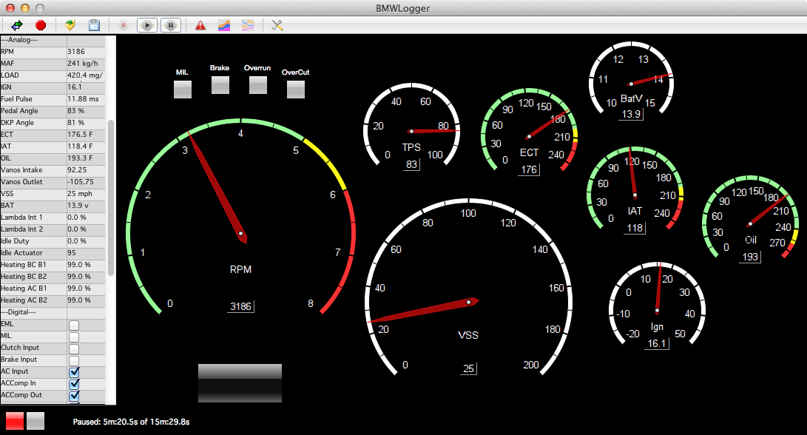The height and width of the screenshot is (435, 807).
Task: Select the Heating BC B1 row
Action: (53, 265)
